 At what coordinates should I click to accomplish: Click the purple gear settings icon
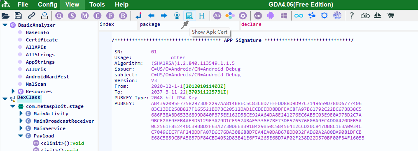[x=243, y=16]
